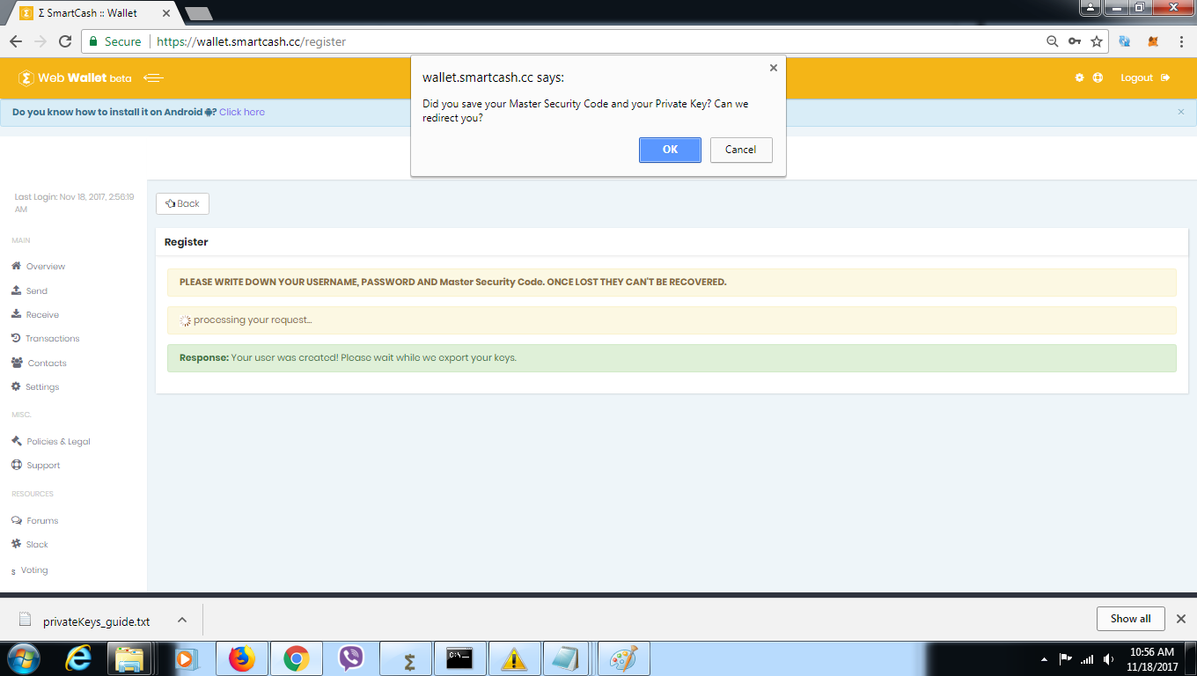Click the Policies gavel icon

tap(17, 441)
